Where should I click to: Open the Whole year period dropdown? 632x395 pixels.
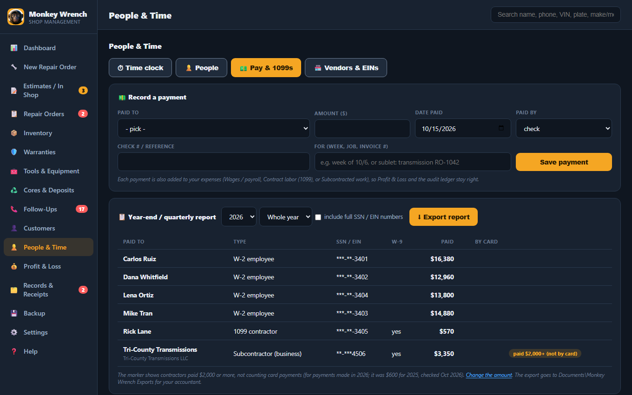(286, 217)
